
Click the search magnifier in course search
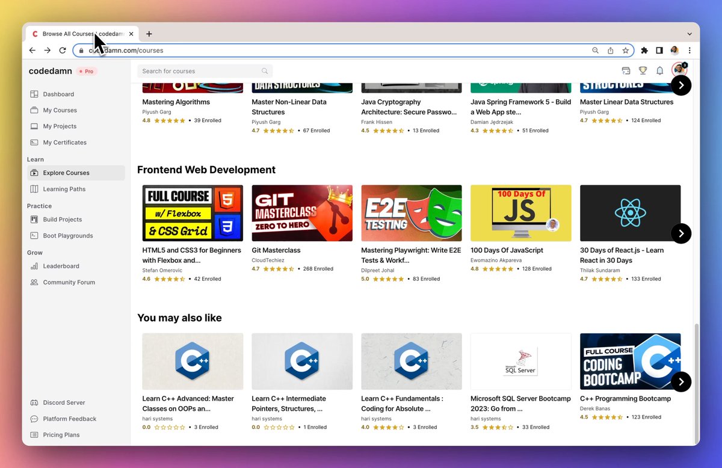click(x=265, y=71)
